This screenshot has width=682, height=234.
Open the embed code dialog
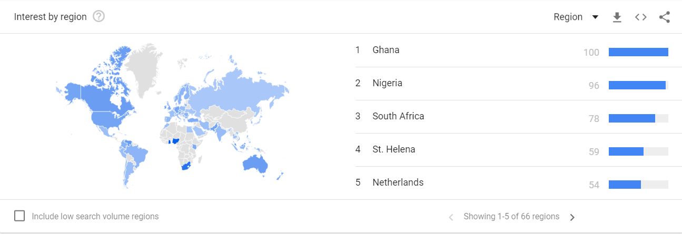[640, 17]
